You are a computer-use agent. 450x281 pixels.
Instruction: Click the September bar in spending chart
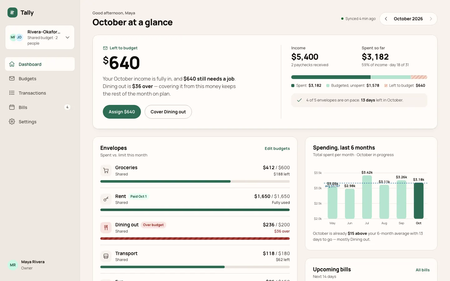click(x=402, y=200)
